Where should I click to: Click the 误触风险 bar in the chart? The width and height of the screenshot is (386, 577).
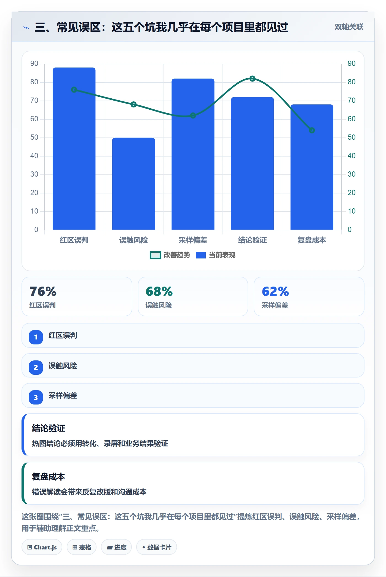coord(133,184)
